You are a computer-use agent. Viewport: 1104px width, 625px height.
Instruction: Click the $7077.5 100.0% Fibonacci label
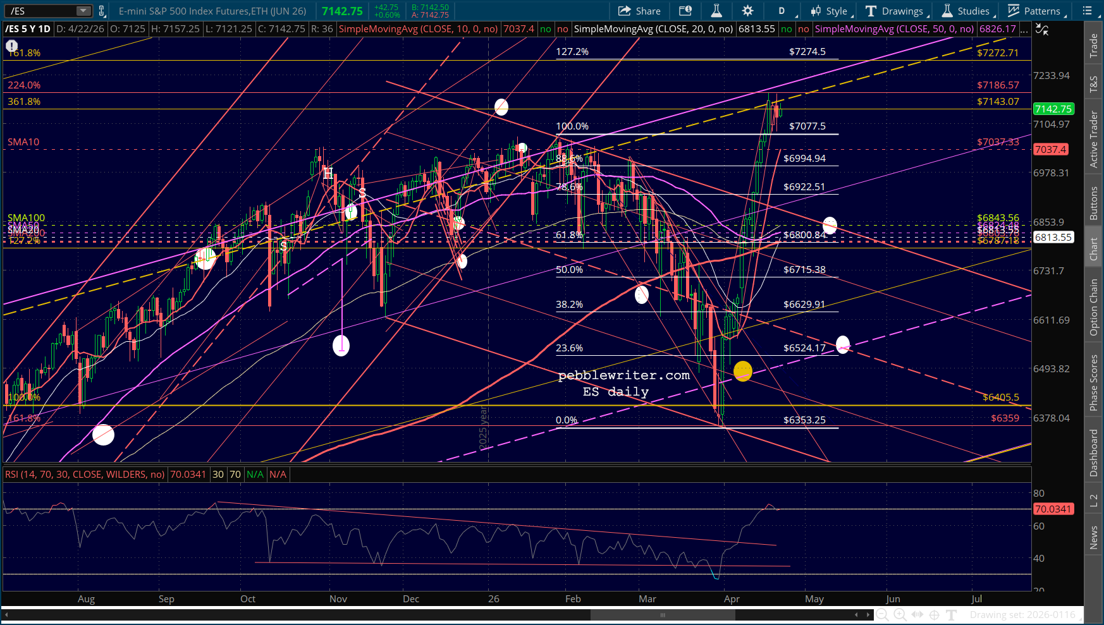coord(807,126)
